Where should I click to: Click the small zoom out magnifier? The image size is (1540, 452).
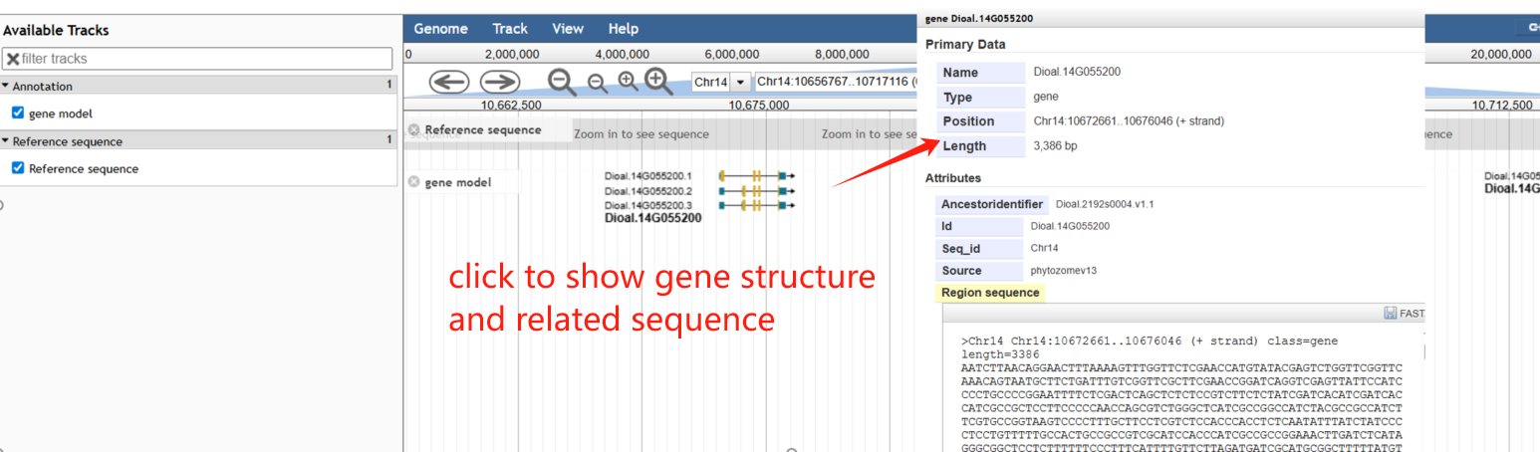click(x=597, y=84)
